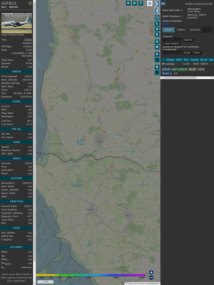The image size is (214, 285).
Task: Click the altitude color scale bar
Action: (x=91, y=275)
